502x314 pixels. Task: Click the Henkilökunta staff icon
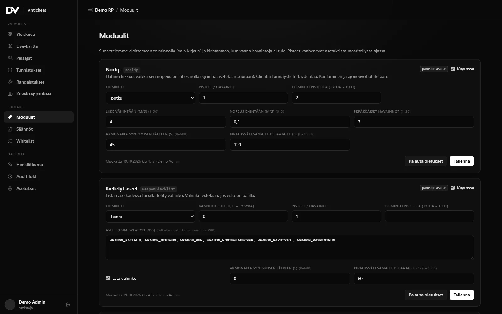[10, 165]
